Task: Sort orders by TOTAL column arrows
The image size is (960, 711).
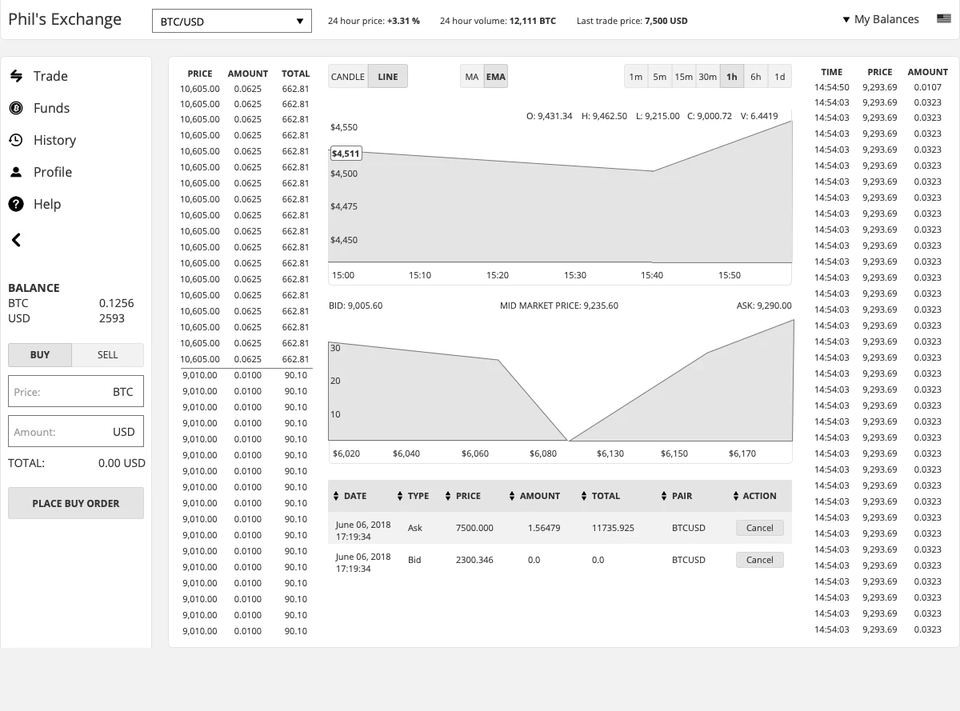Action: [584, 496]
